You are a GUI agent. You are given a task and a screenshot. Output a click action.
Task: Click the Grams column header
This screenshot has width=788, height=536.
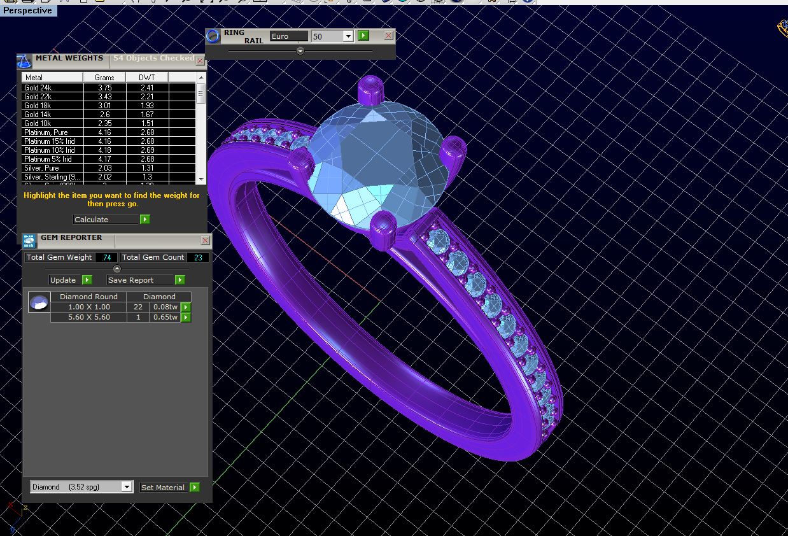[104, 78]
